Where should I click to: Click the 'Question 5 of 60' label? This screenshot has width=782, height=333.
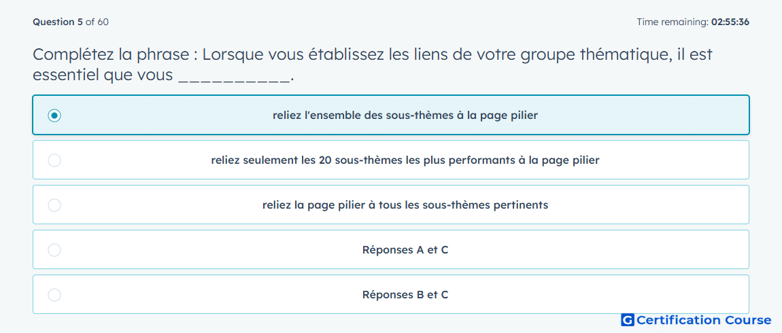click(71, 22)
